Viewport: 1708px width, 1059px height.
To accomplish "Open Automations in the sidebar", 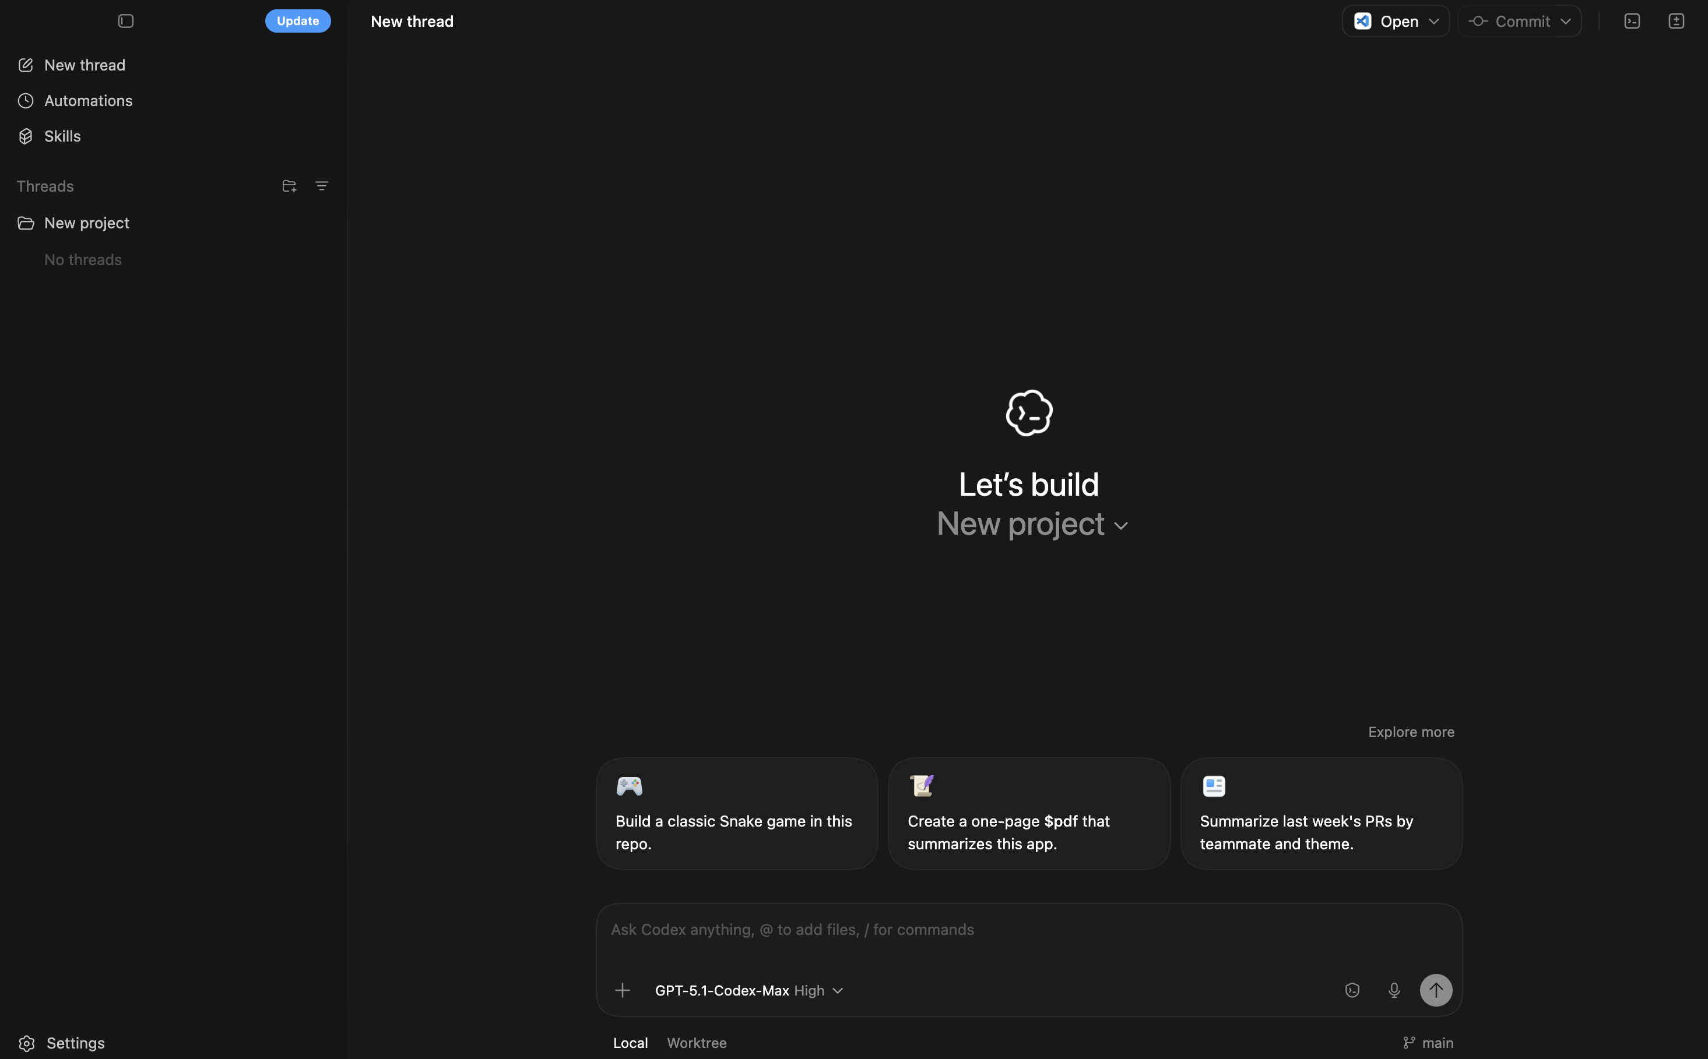I will 88,101.
